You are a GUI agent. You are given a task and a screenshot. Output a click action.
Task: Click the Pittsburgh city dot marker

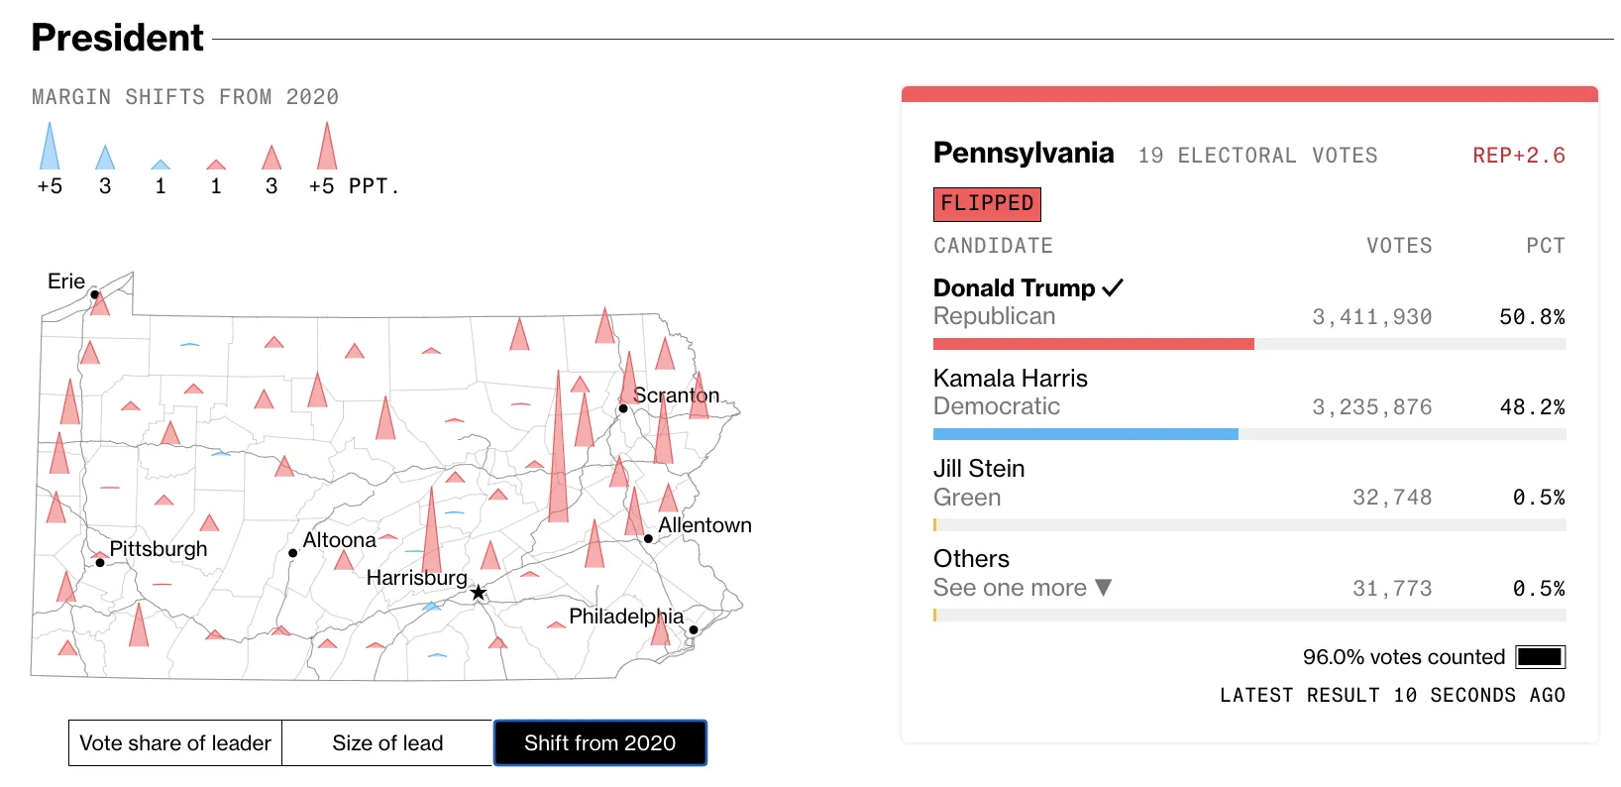click(x=100, y=563)
